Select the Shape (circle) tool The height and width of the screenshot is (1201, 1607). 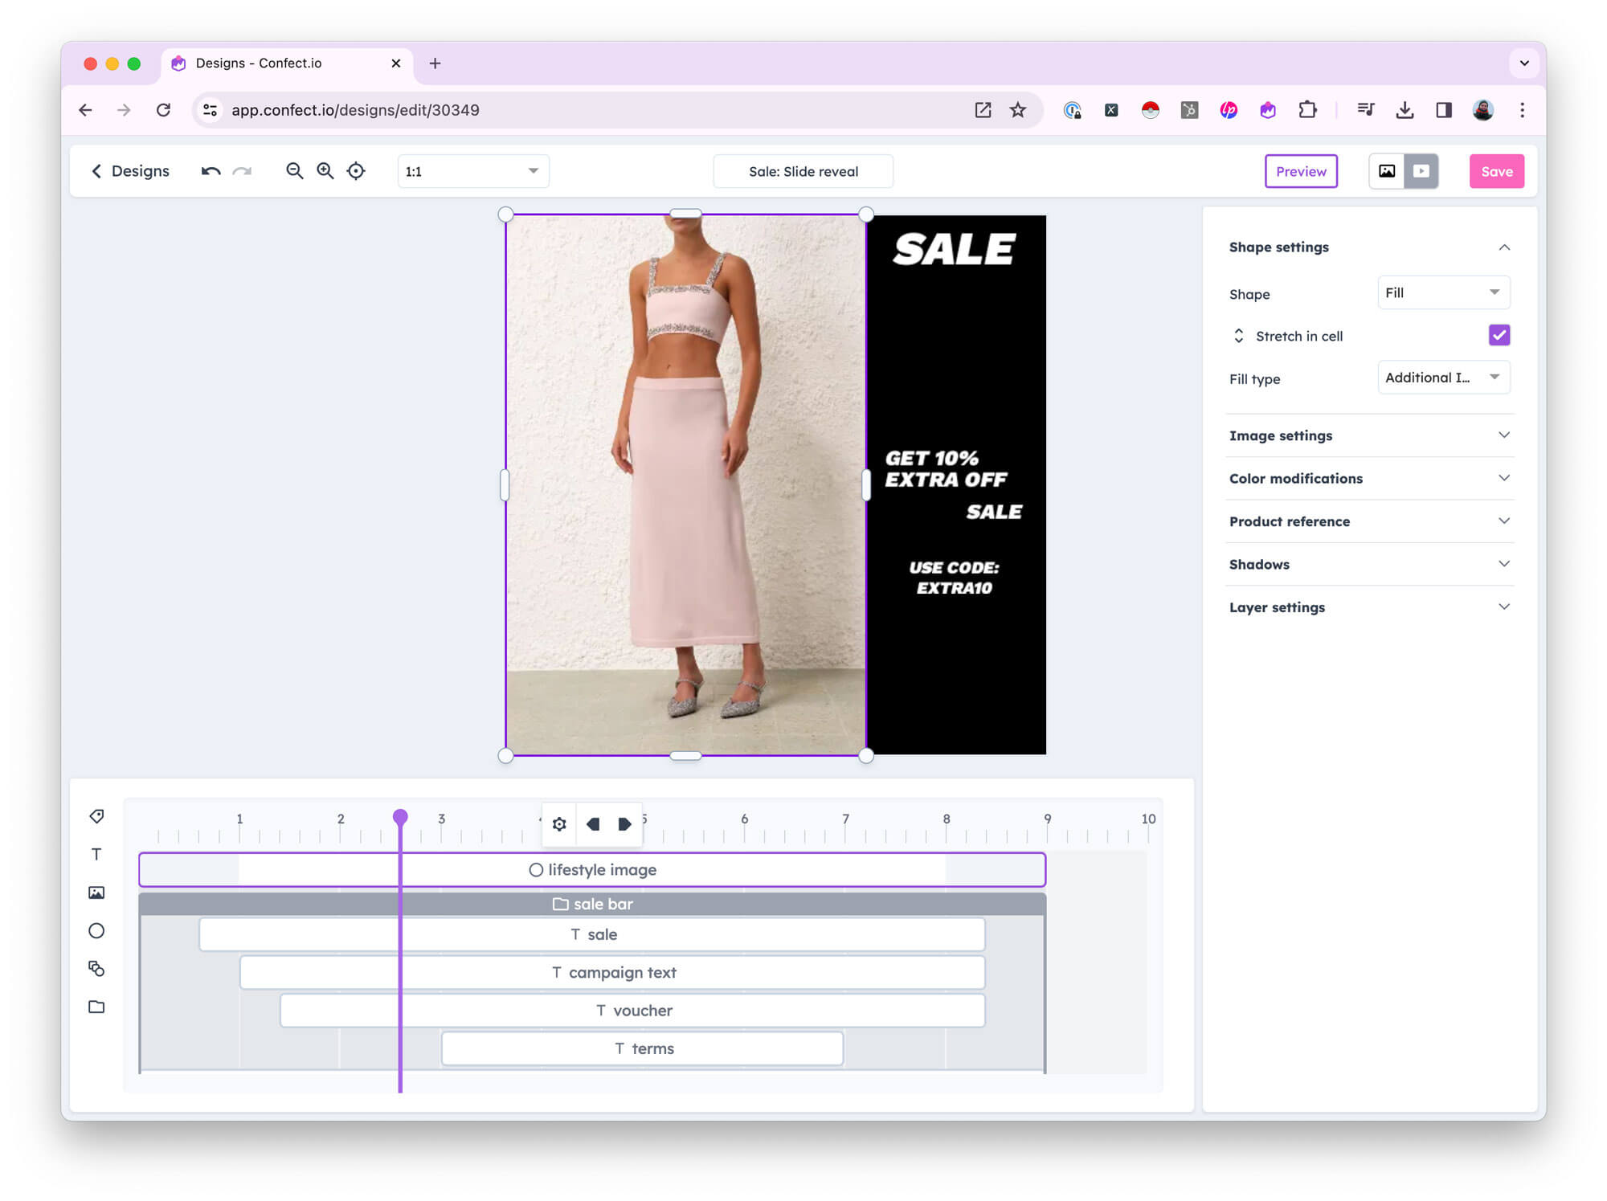click(x=96, y=929)
